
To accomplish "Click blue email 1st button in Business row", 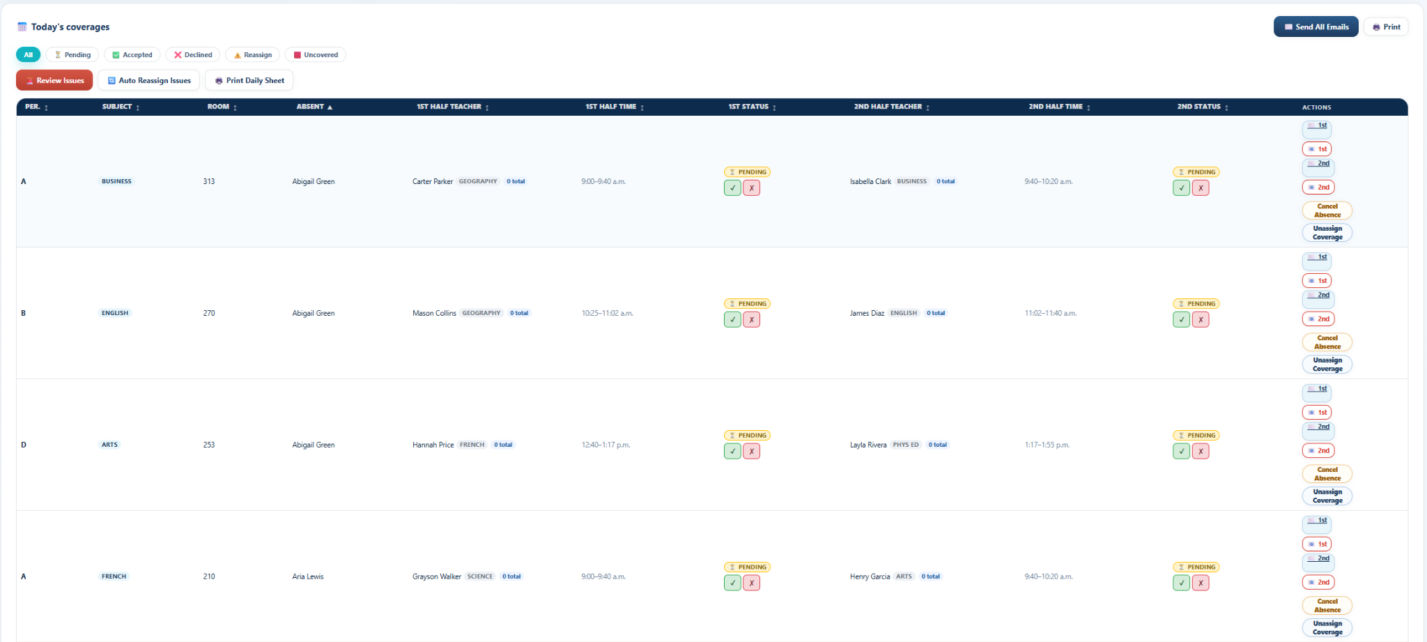I will [1316, 129].
